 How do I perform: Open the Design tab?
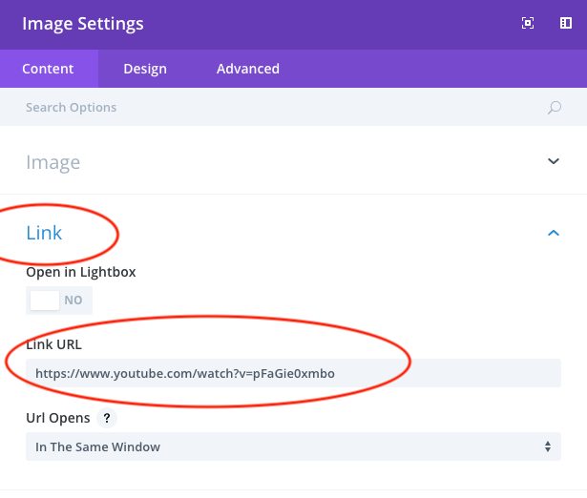coord(145,69)
